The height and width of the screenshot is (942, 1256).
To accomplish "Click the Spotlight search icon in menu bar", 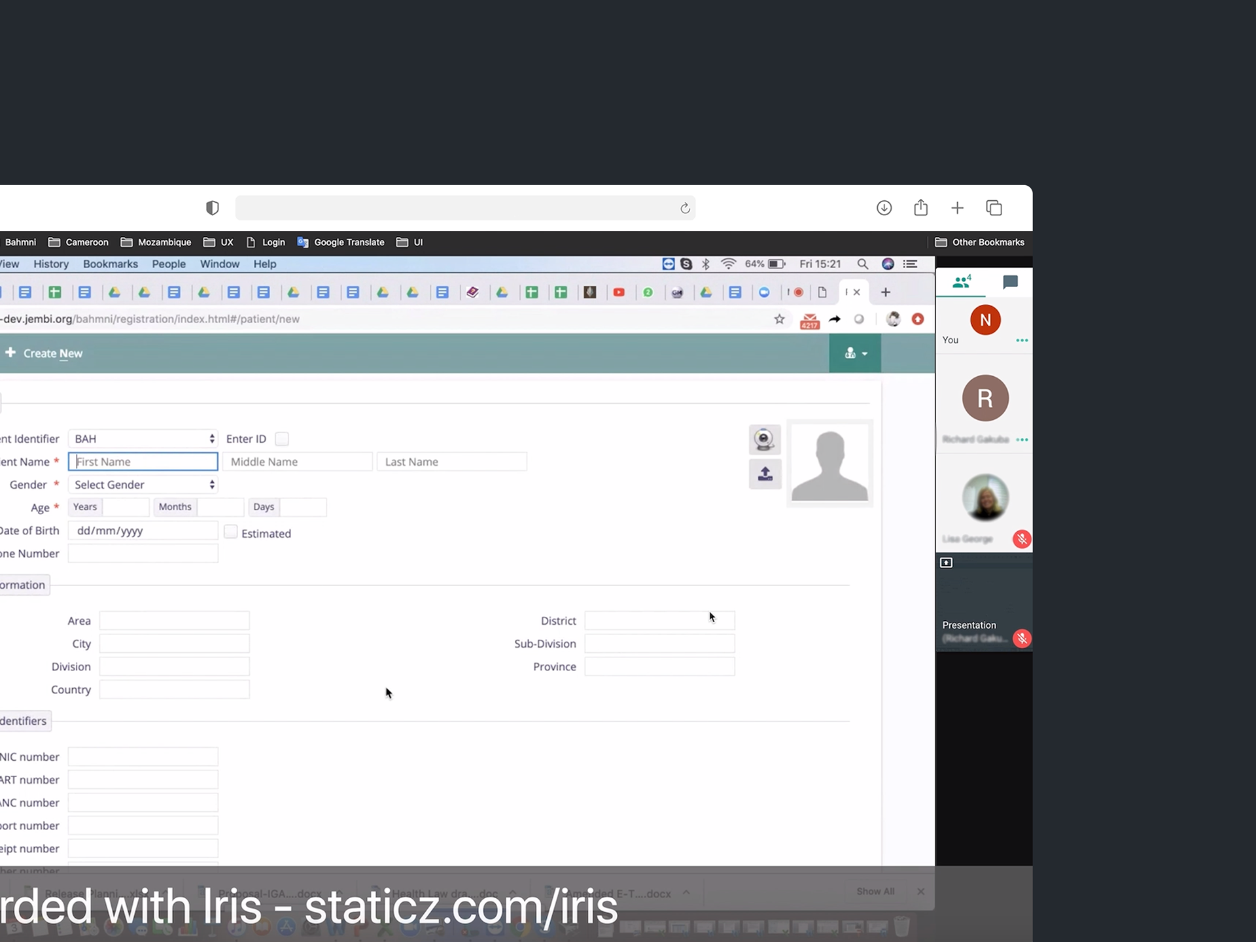I will point(863,264).
